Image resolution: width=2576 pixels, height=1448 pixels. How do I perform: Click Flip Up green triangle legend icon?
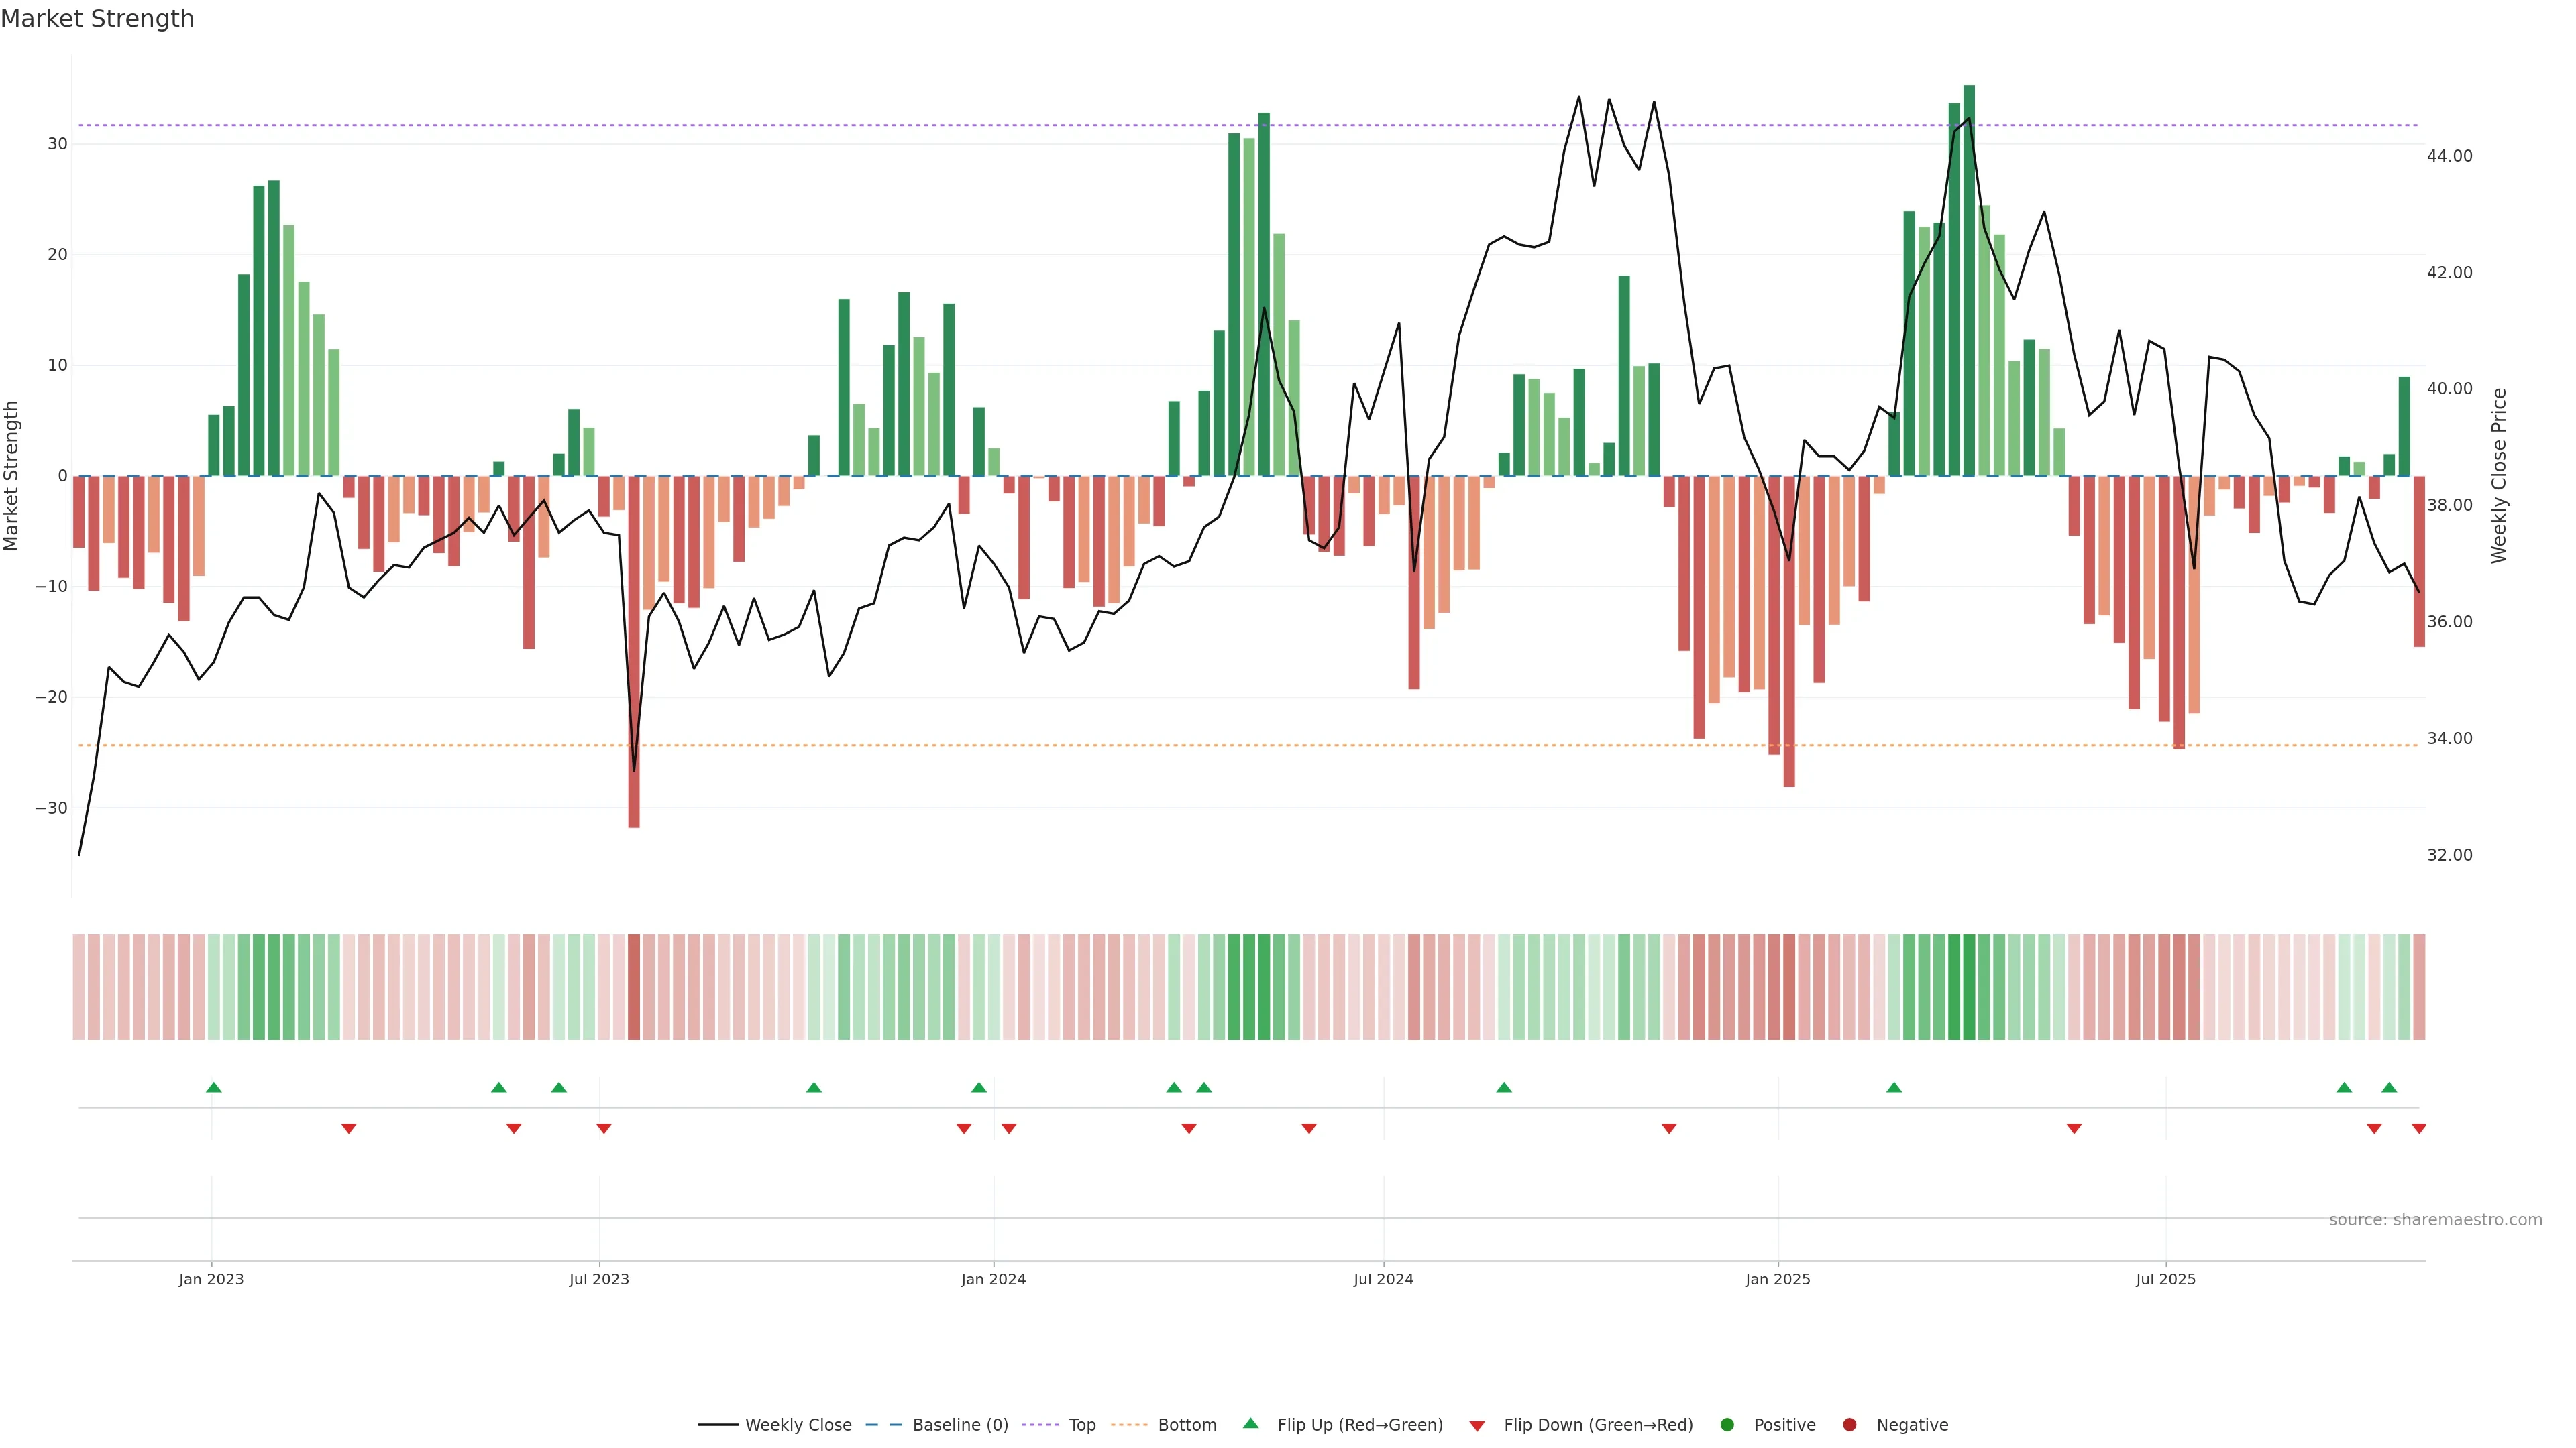(x=1250, y=1424)
